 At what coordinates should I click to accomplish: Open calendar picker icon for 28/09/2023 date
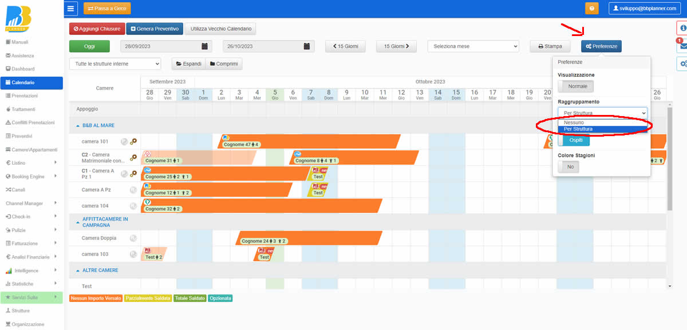coord(204,46)
